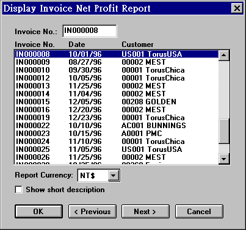246x230 pixels.
Task: Open the Report Currency NT$ dropdown
Action: click(113, 175)
